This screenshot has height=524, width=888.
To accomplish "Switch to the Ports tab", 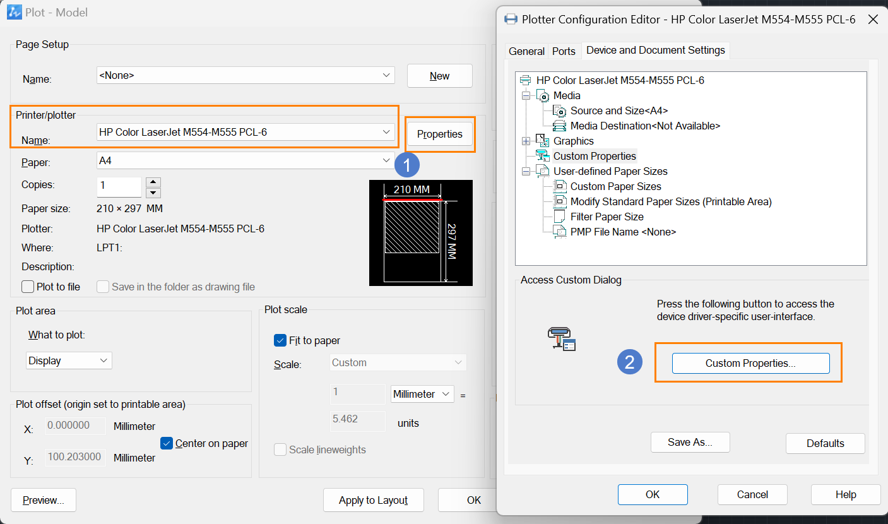I will (x=564, y=51).
